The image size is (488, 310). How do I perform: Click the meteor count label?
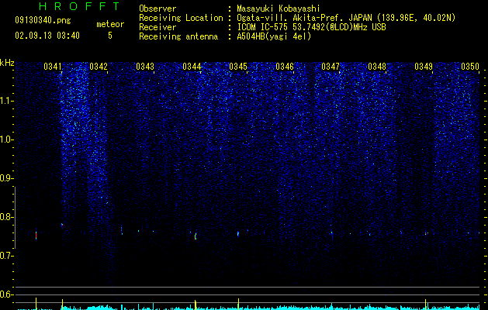(110, 24)
